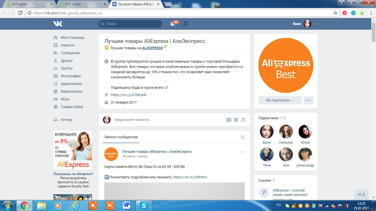
Task: Search community posts with the magnifier icon
Action: pyautogui.click(x=243, y=137)
